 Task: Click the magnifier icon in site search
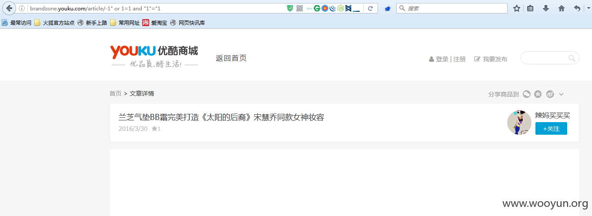coord(572,58)
